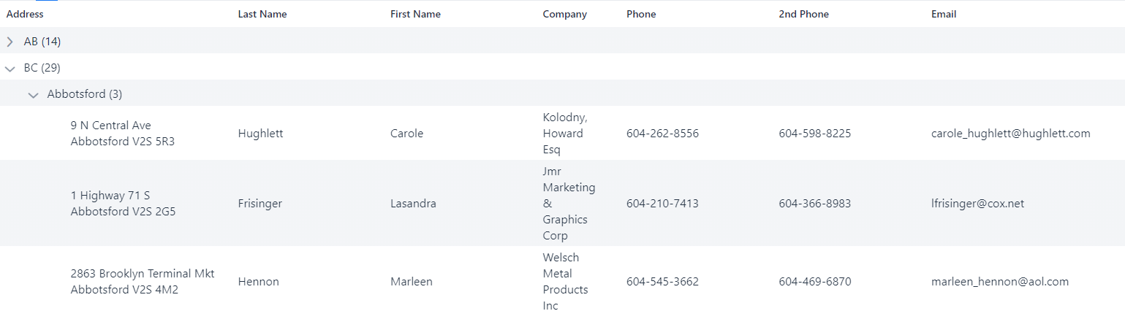Image resolution: width=1125 pixels, height=311 pixels.
Task: Select the AB (14) group row label
Action: tap(42, 42)
